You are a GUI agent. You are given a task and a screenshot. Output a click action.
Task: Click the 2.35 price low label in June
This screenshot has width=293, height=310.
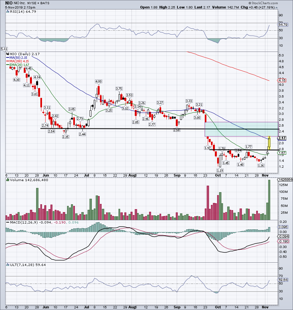[65, 137]
